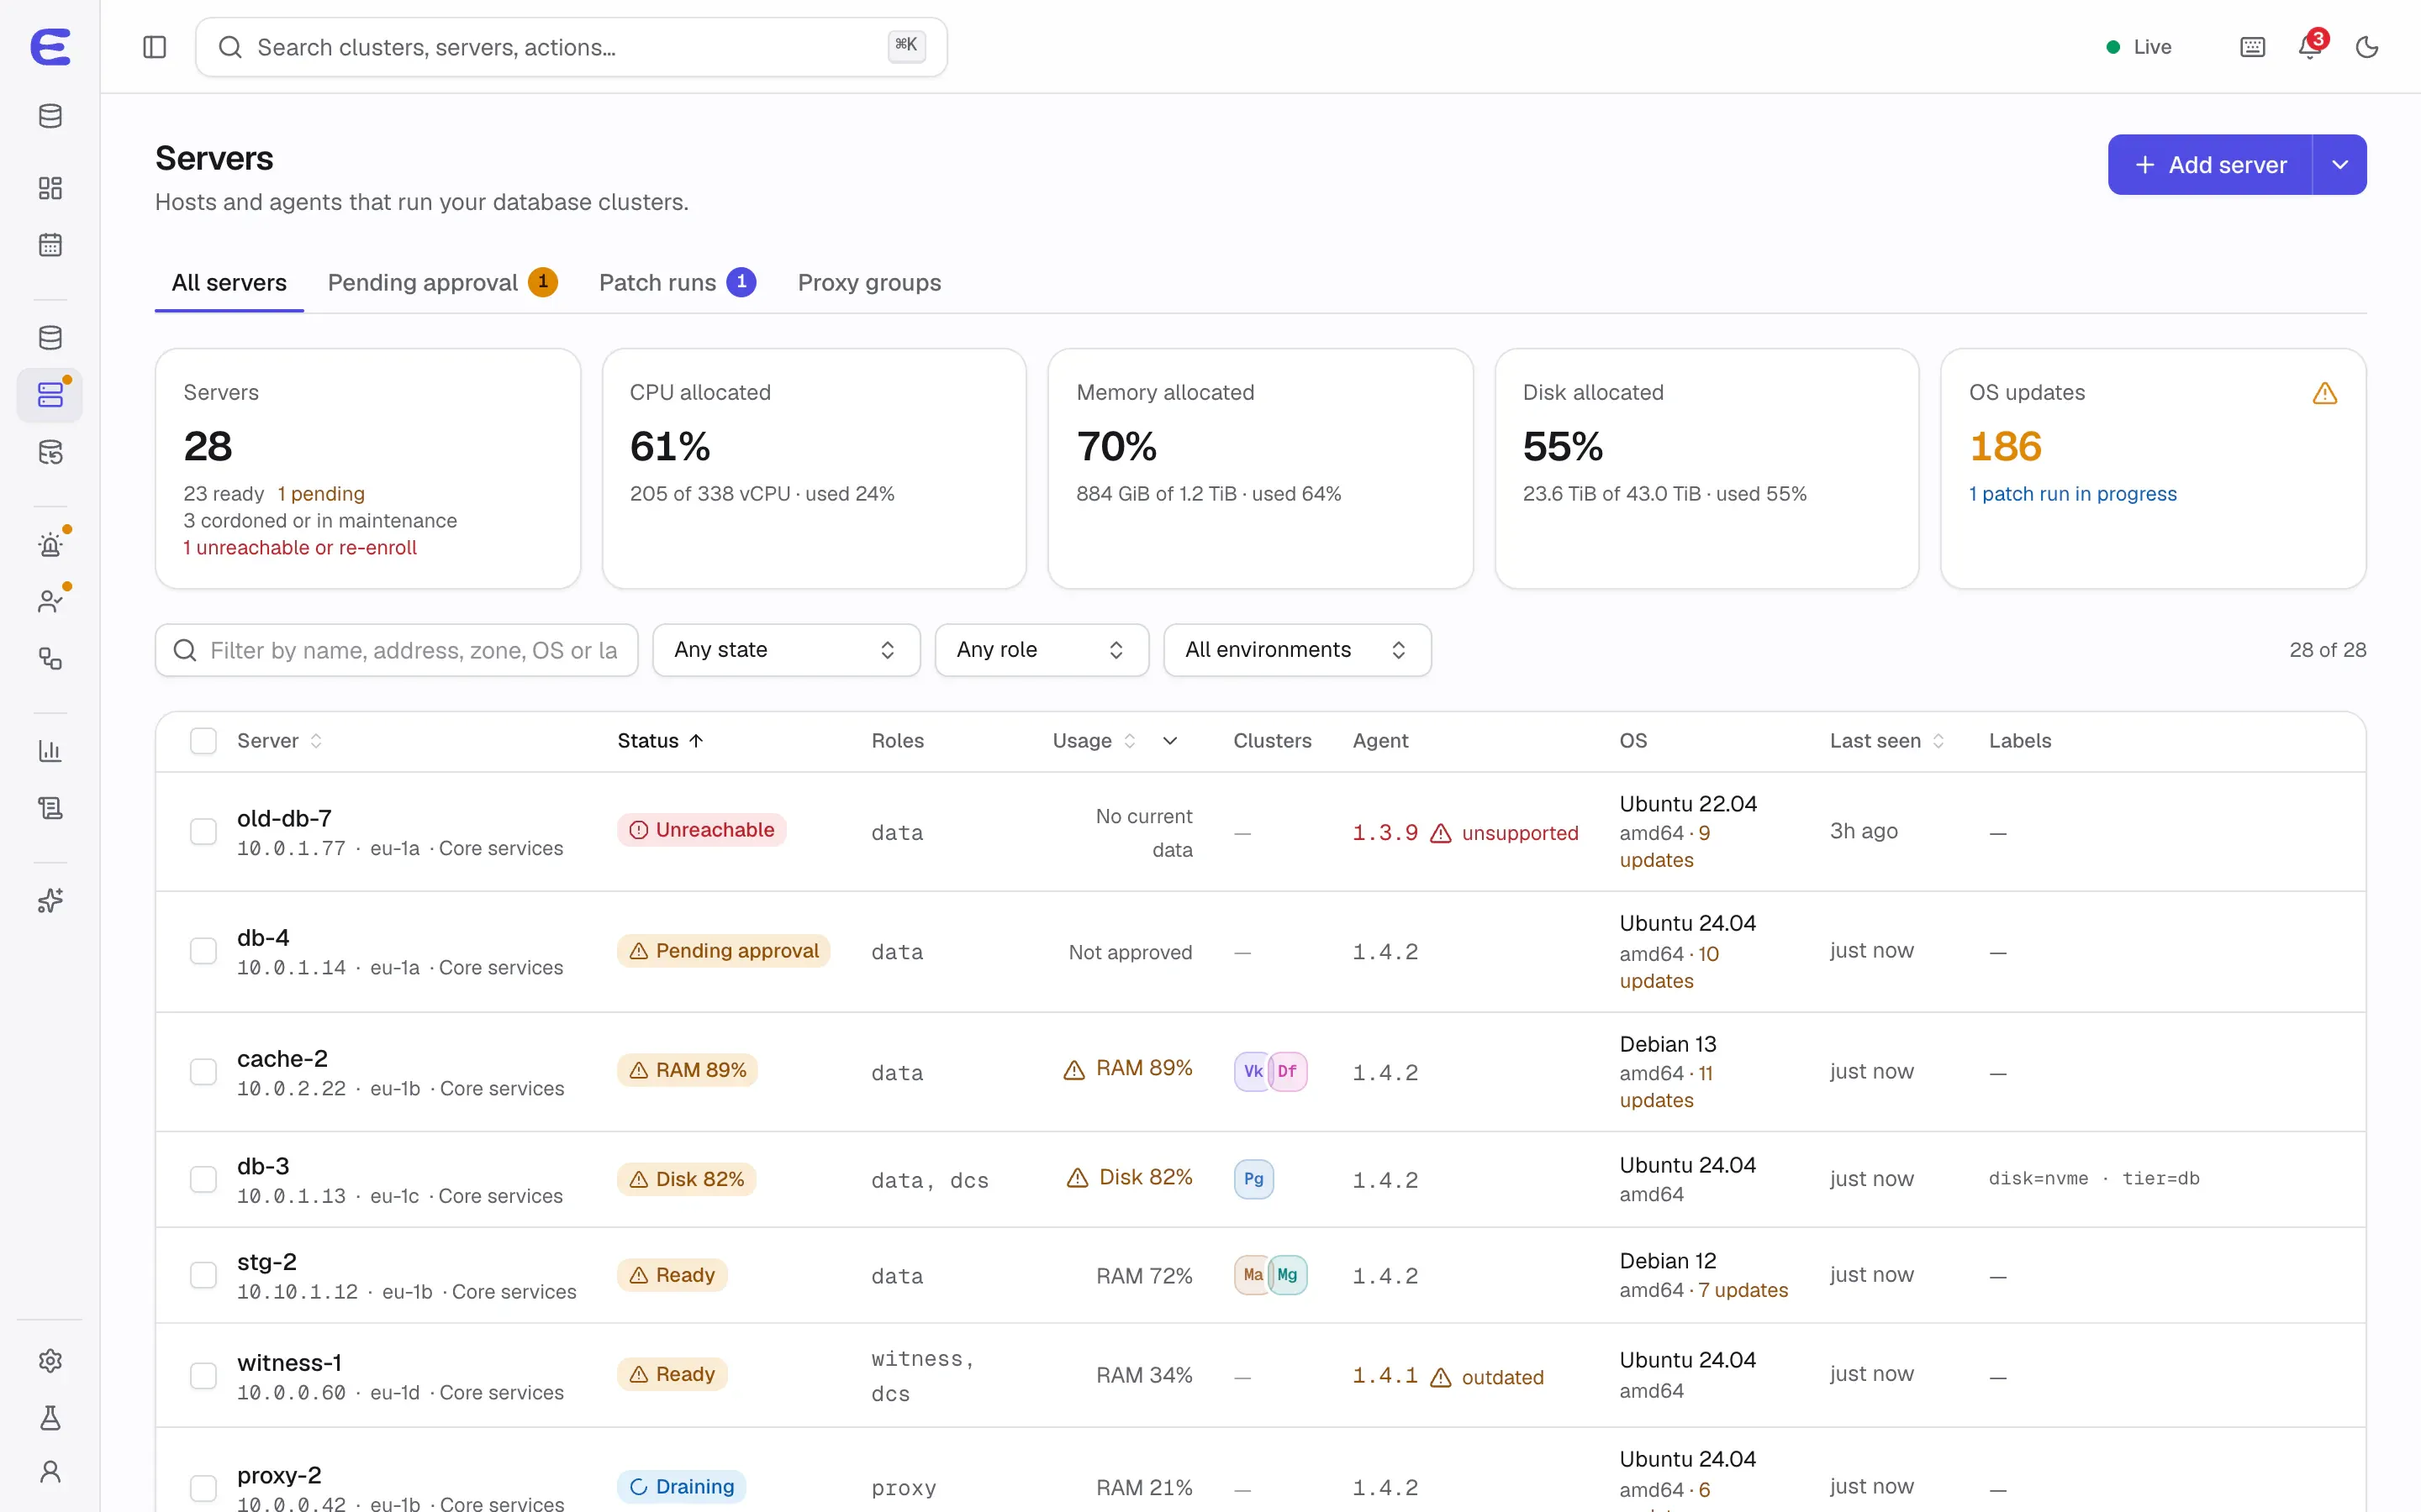Click the filter by name input field

(396, 650)
